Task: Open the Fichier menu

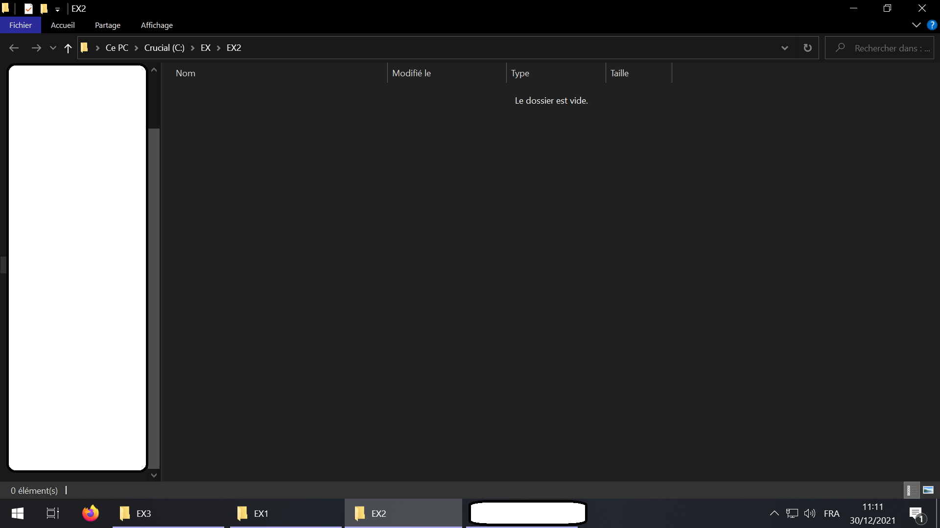Action: tap(20, 25)
